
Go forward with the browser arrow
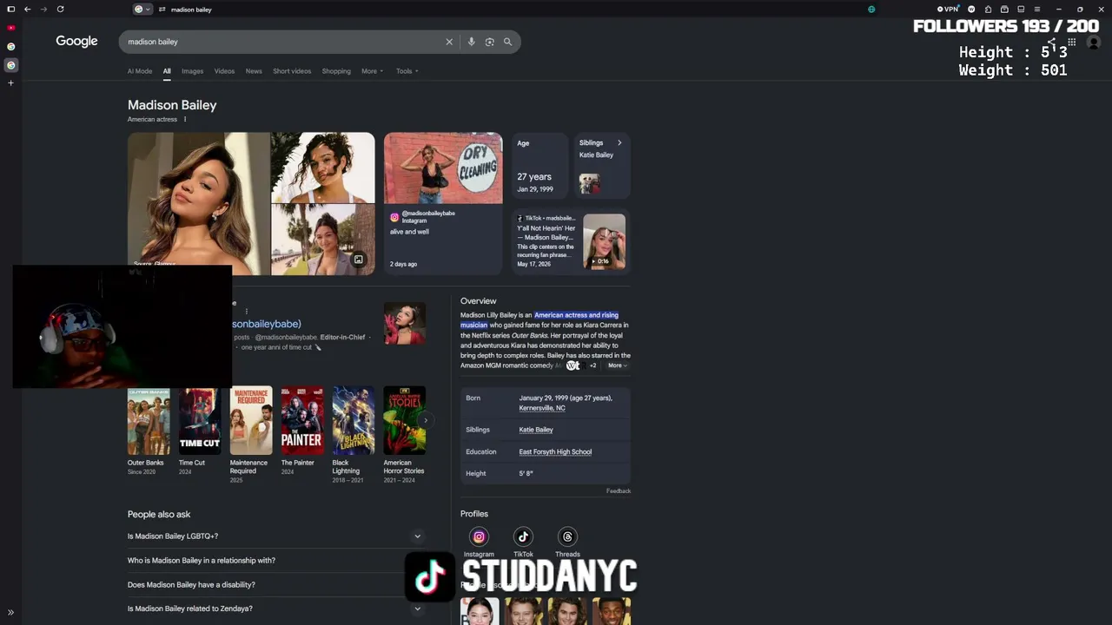point(43,9)
